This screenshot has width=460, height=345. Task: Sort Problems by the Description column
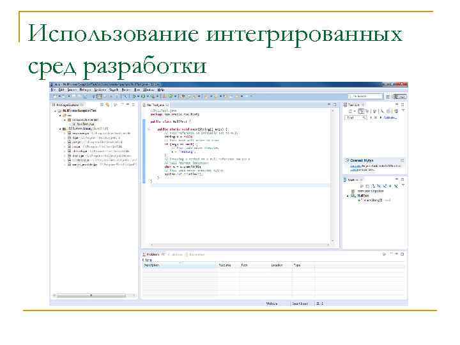180,265
